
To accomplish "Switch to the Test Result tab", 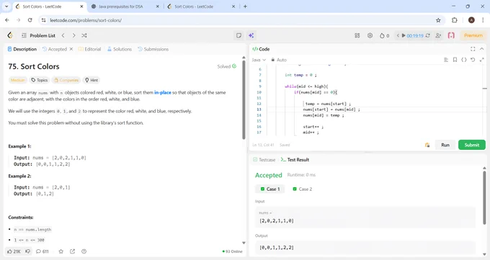I will coord(295,160).
